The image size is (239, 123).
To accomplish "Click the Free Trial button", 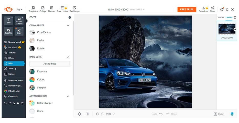I will pyautogui.click(x=187, y=9).
